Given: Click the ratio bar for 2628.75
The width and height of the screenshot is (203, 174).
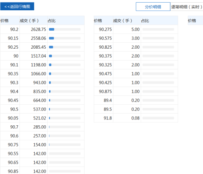Looking at the screenshot, I should tap(65, 29).
